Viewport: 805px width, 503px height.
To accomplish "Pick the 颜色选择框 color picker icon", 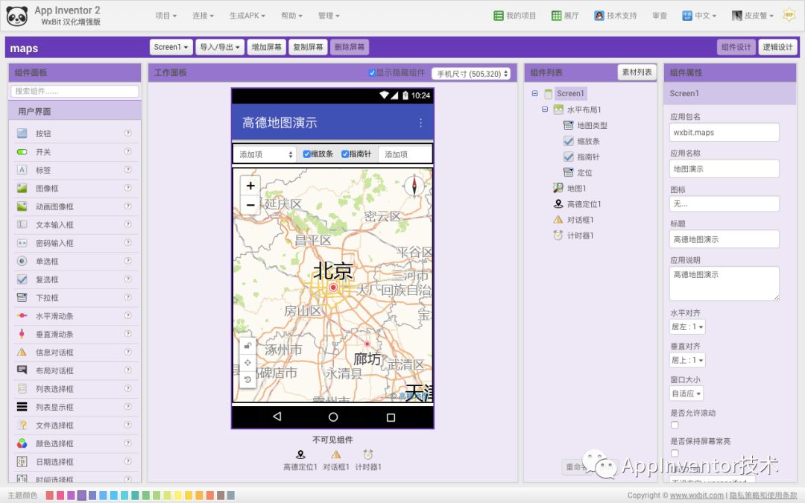I will 22,443.
